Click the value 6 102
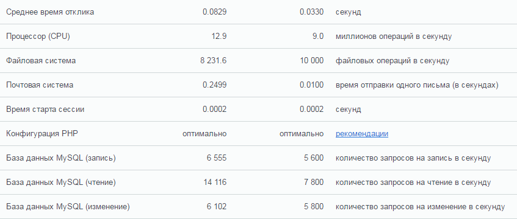517x219 pixels. pyautogui.click(x=217, y=207)
